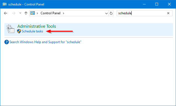Click the forward navigation arrow

click(14, 13)
